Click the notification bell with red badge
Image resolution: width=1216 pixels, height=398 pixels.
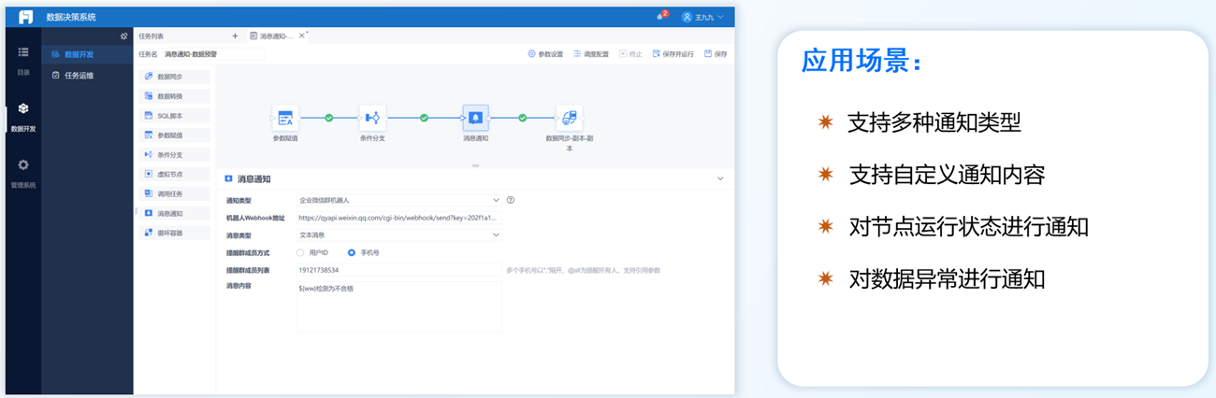click(x=661, y=17)
